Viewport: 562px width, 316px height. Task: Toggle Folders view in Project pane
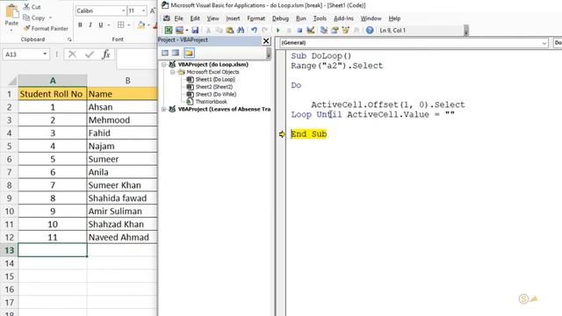pos(189,53)
